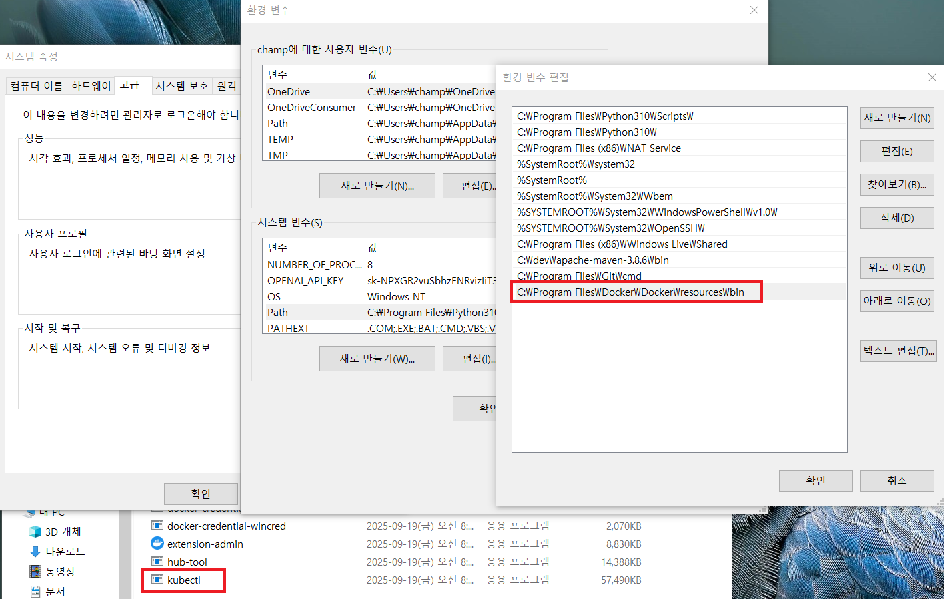Select the System32\Wbem entry
Image resolution: width=945 pixels, height=599 pixels.
pos(679,196)
